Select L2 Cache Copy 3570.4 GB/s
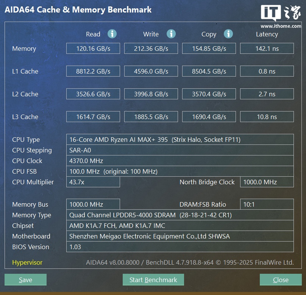 tap(209, 94)
